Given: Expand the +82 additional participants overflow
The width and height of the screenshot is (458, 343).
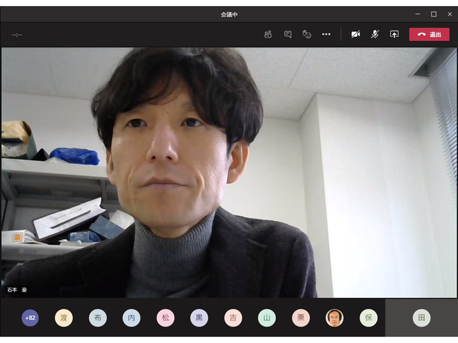Looking at the screenshot, I should point(30,318).
